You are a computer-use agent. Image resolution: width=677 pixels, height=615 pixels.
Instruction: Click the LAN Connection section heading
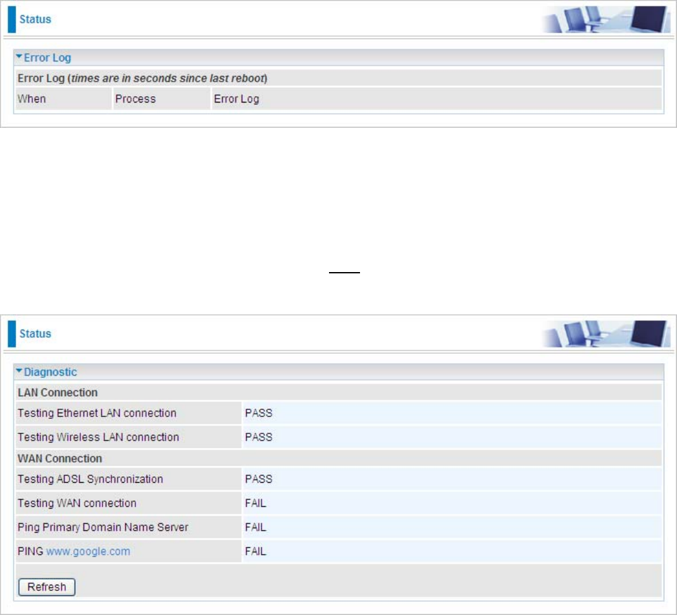click(x=58, y=392)
